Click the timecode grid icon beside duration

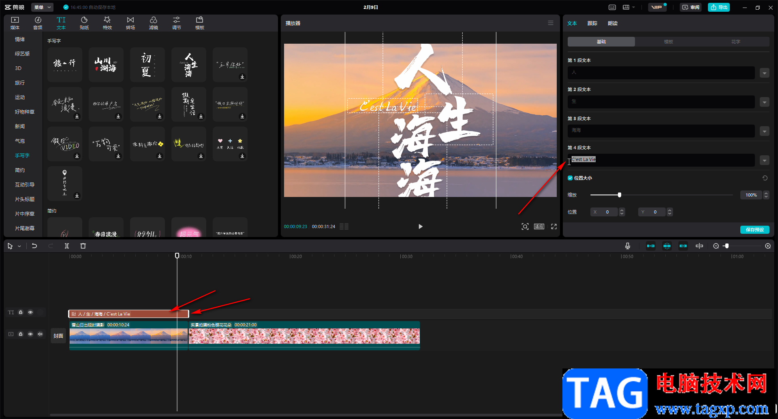click(x=344, y=226)
